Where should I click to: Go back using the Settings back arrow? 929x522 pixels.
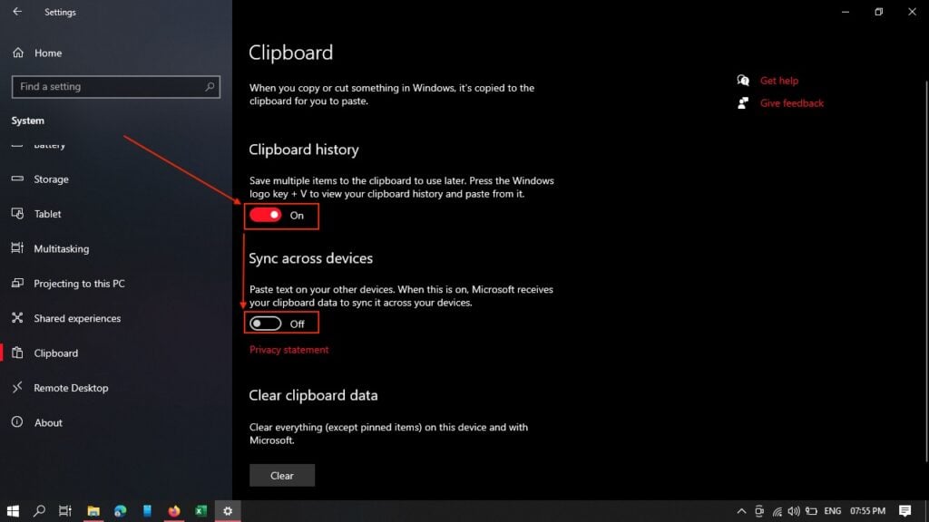click(x=17, y=12)
